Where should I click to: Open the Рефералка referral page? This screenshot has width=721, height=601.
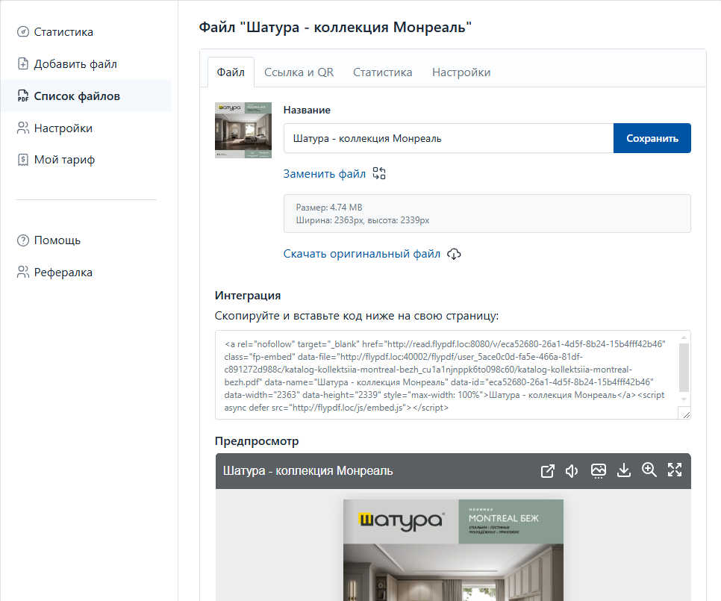coord(86,273)
